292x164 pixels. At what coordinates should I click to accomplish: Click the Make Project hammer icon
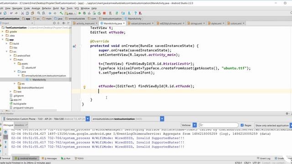61,13
